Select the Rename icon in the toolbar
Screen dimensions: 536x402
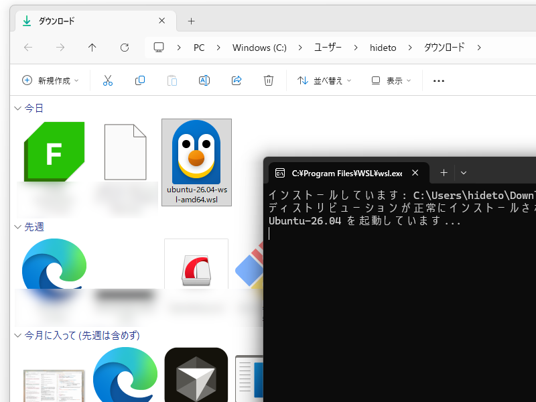point(204,80)
